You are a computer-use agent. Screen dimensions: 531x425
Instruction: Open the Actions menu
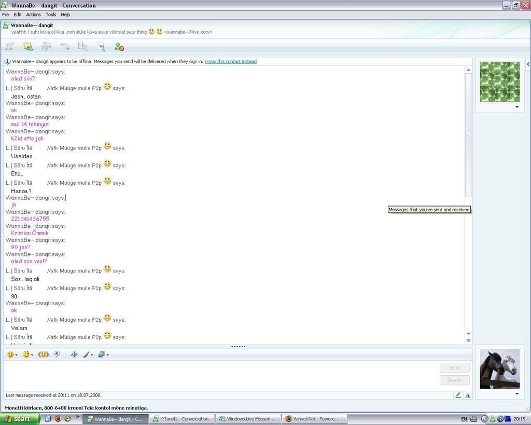(33, 15)
